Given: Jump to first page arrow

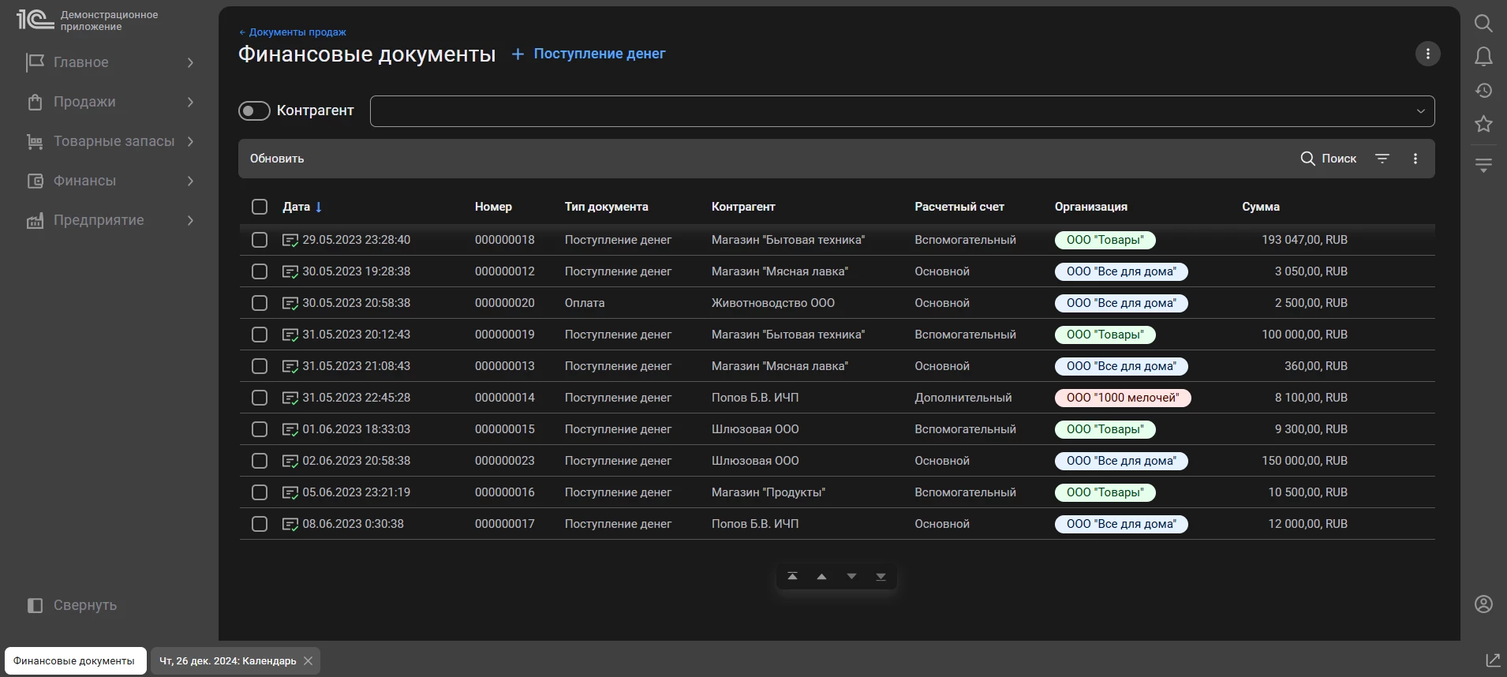Looking at the screenshot, I should pos(792,577).
